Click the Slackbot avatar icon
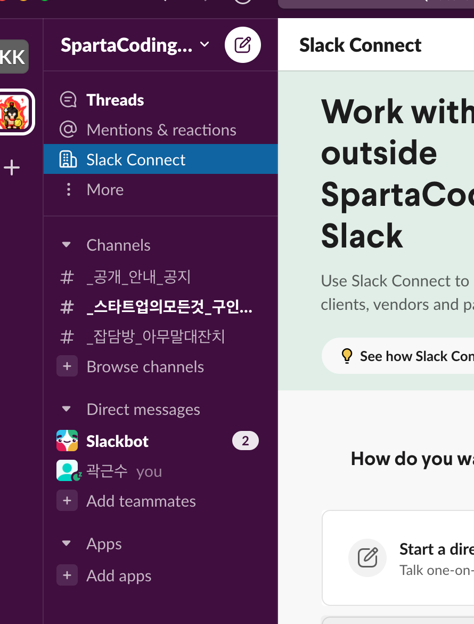 pyautogui.click(x=67, y=441)
